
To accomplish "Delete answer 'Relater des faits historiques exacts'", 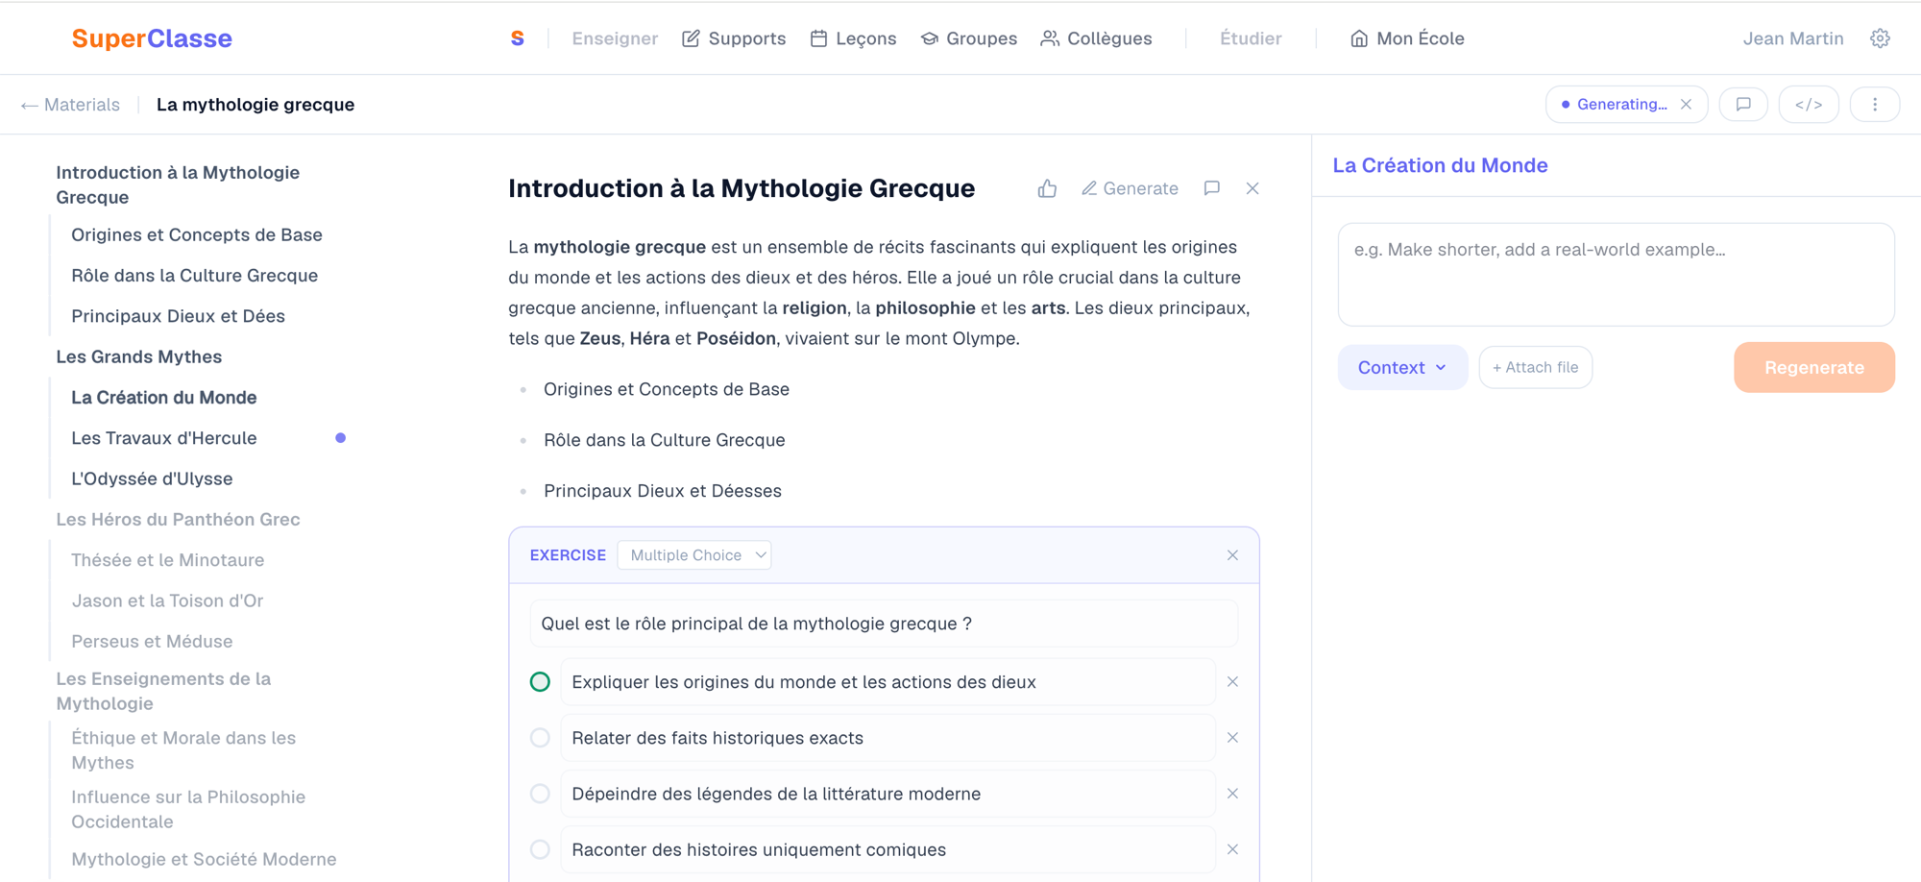I will tap(1232, 738).
